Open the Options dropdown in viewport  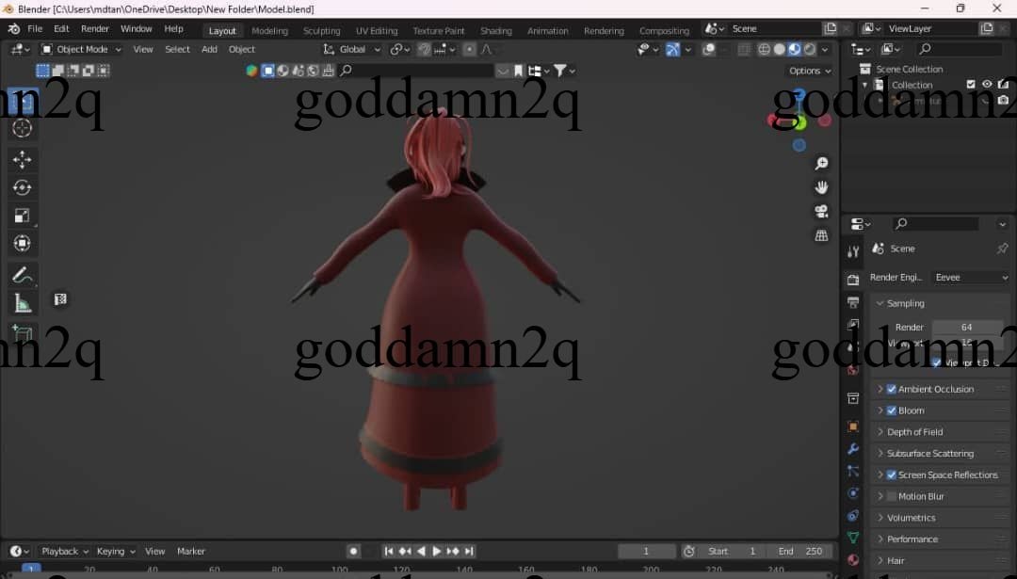810,71
